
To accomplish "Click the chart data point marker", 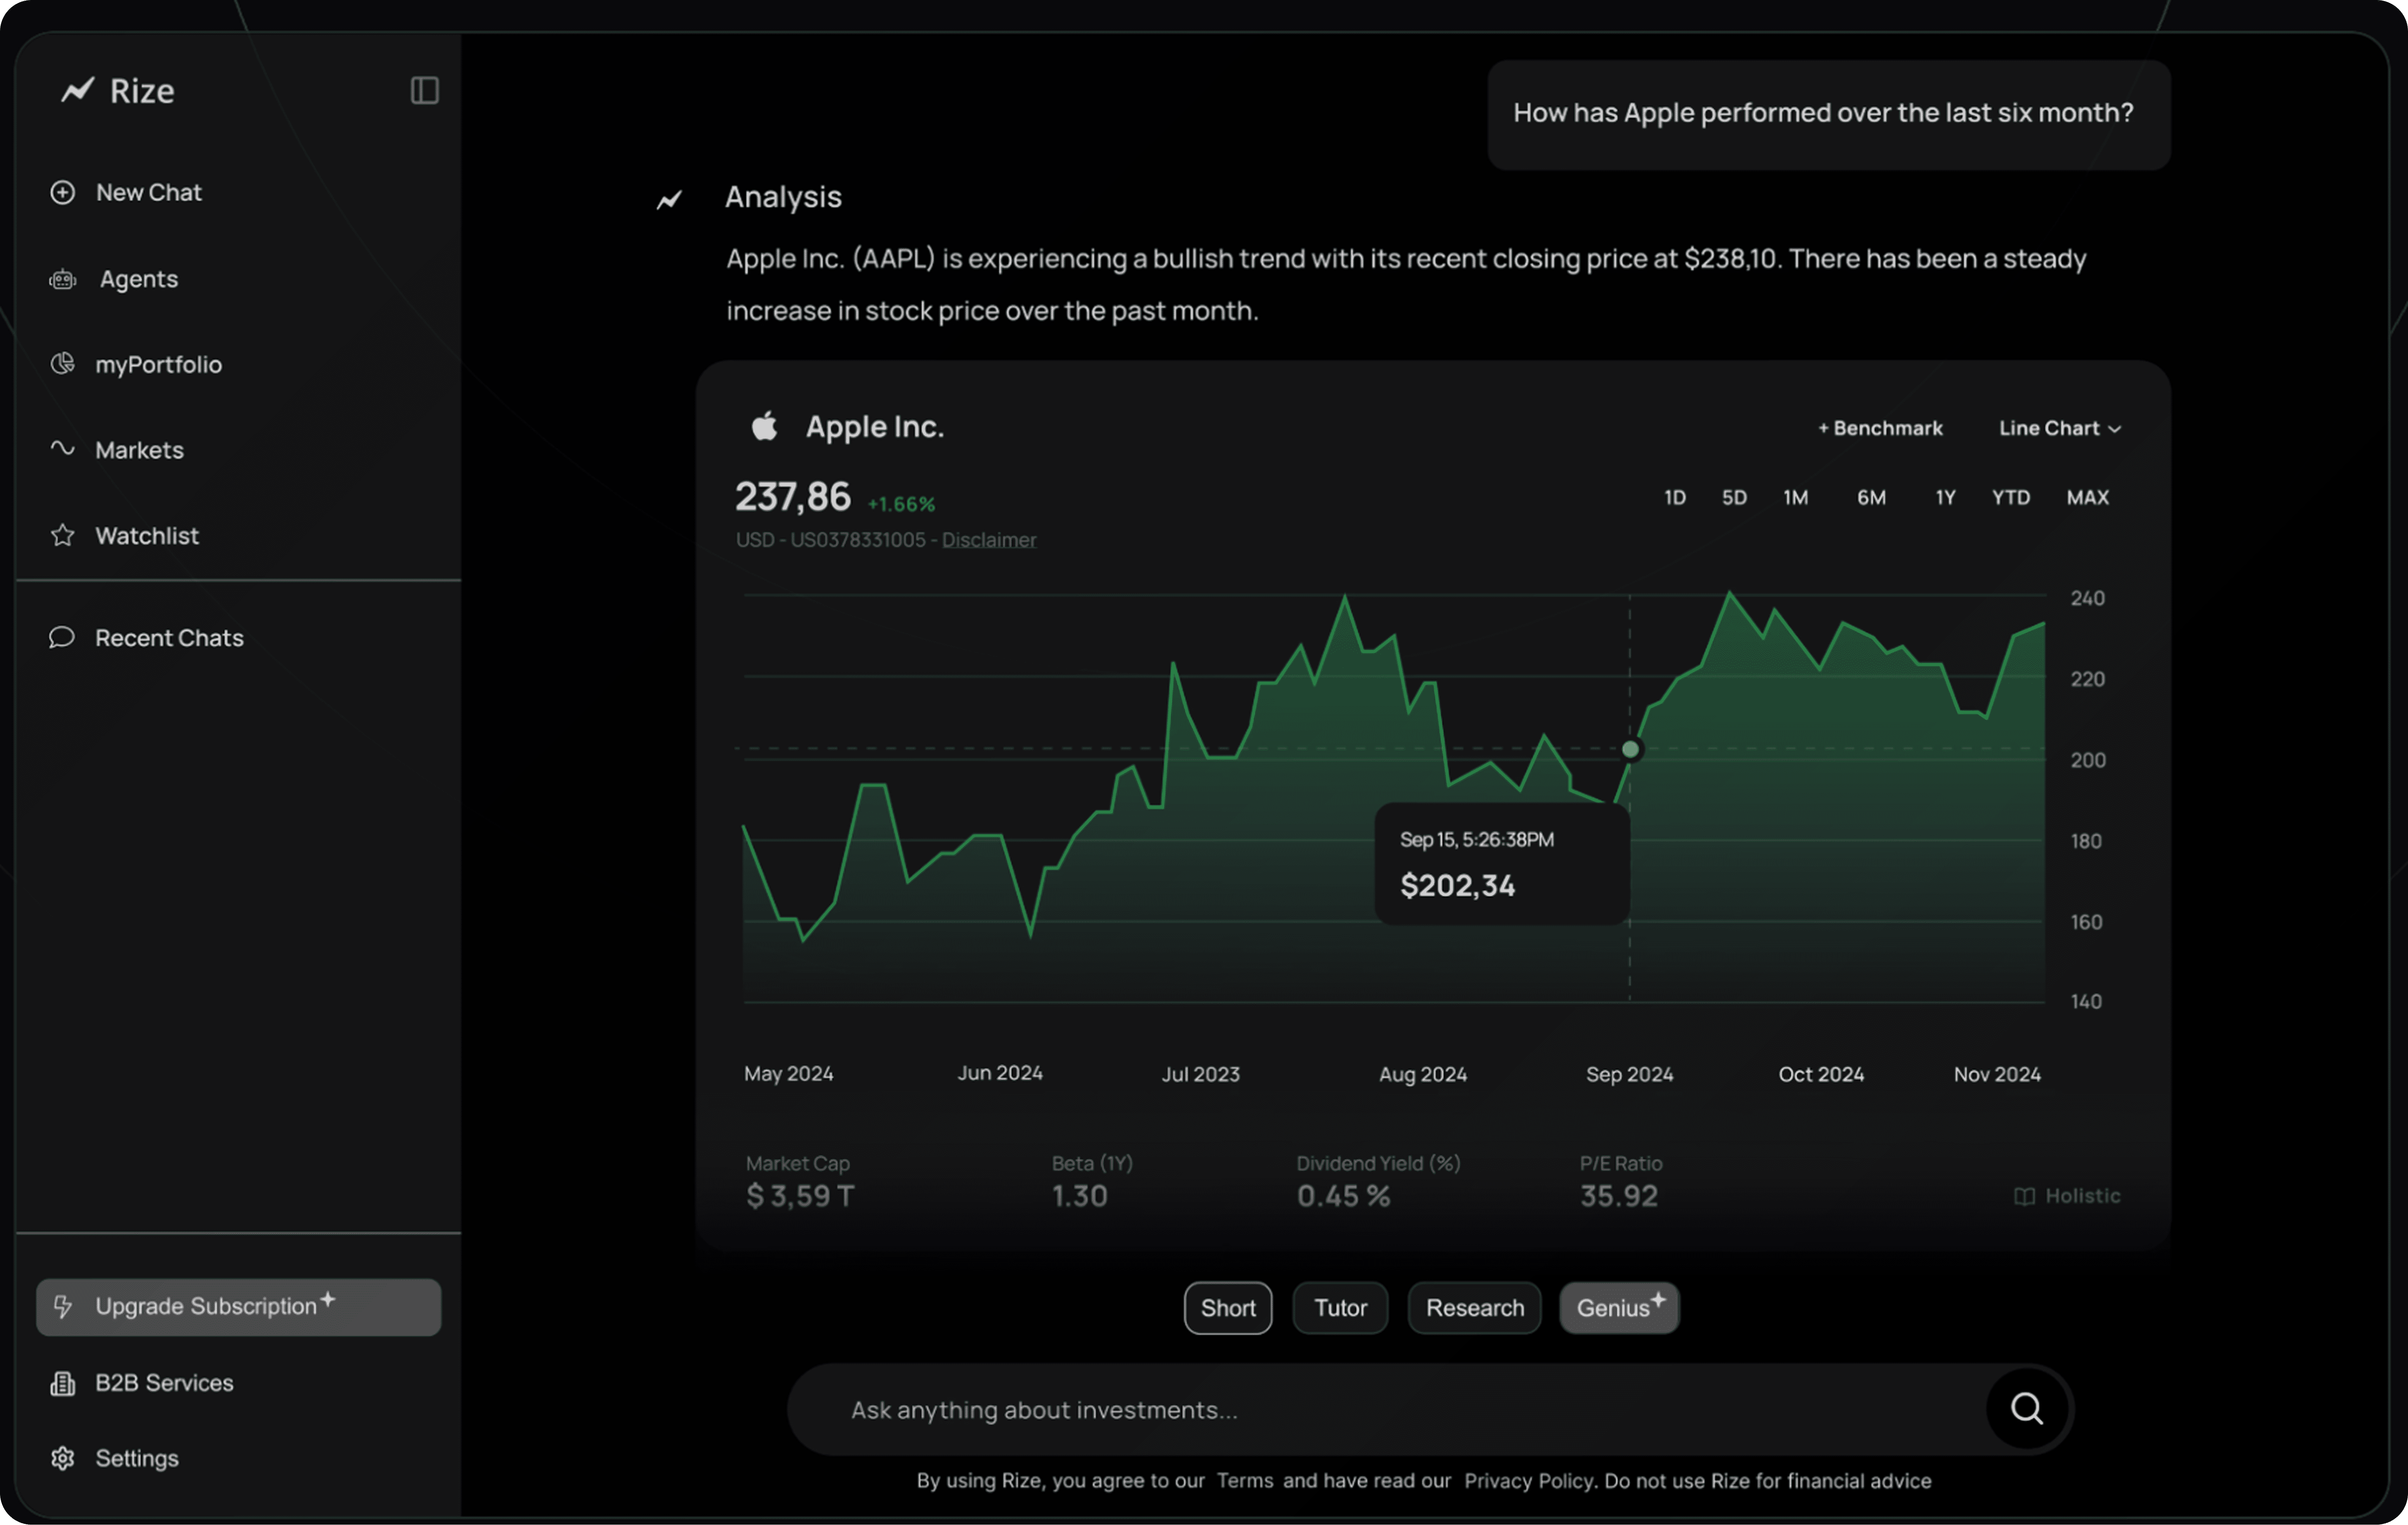I will [x=1630, y=749].
